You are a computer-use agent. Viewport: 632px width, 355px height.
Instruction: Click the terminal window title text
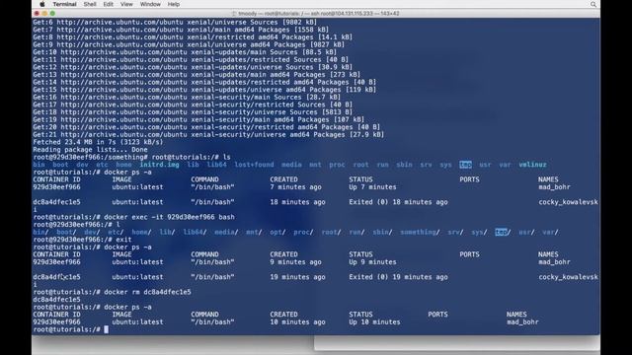click(x=316, y=13)
